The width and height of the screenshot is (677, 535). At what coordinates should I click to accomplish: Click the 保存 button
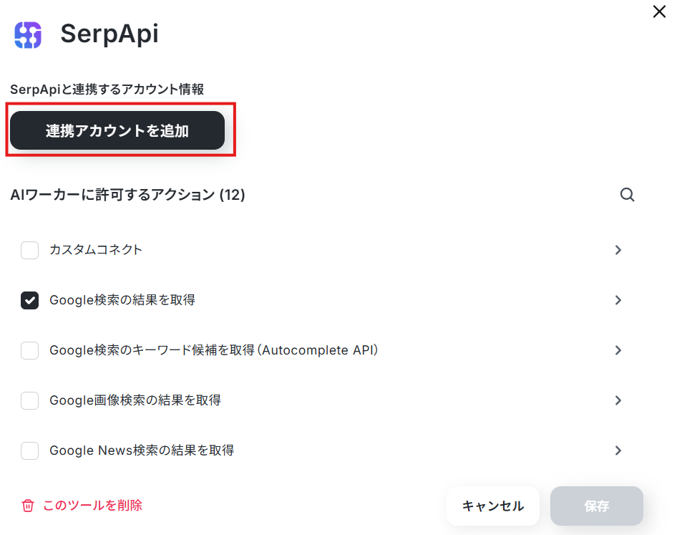[x=597, y=506]
